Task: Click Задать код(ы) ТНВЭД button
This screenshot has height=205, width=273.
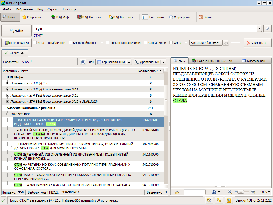Action: pos(206,43)
